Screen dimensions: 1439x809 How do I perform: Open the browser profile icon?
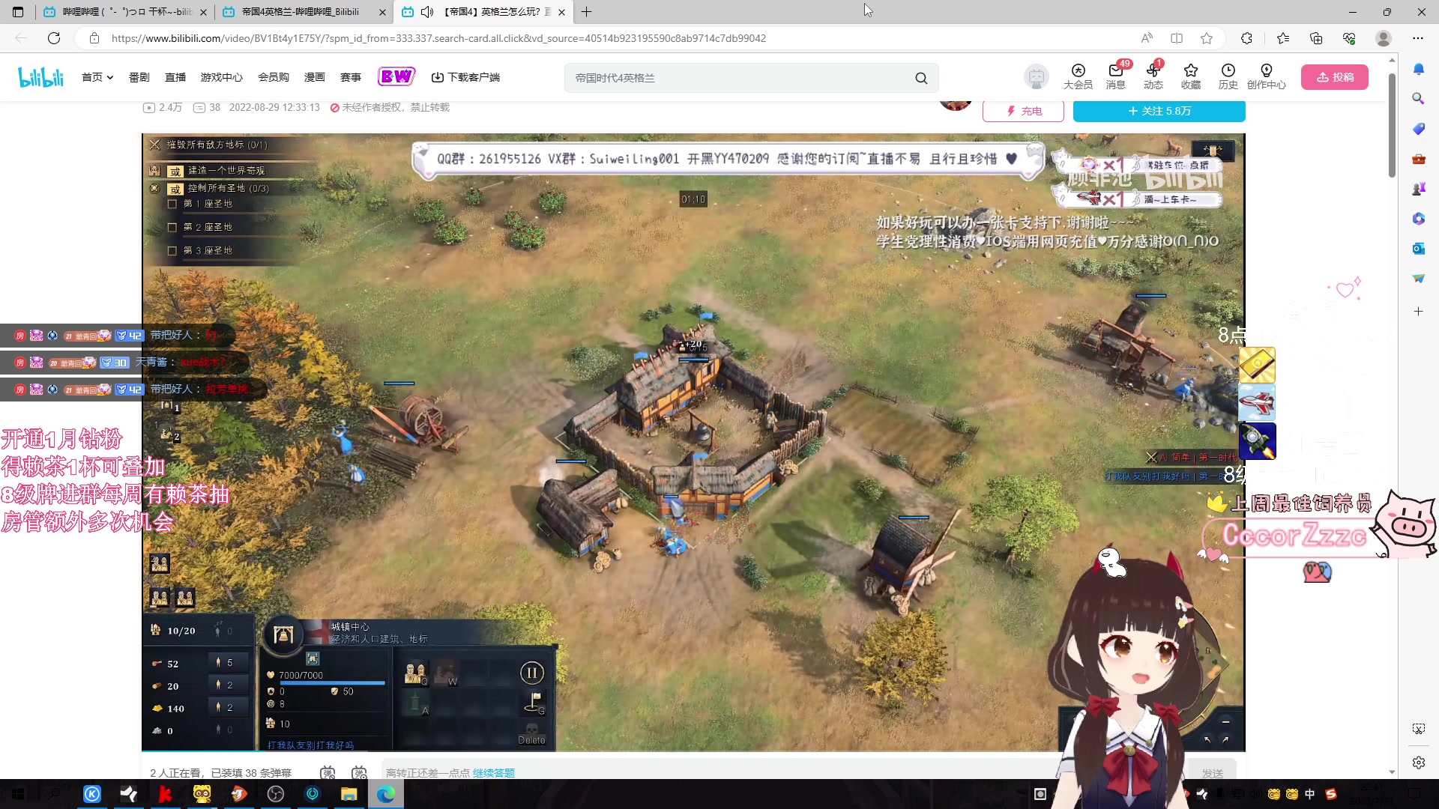click(1384, 38)
